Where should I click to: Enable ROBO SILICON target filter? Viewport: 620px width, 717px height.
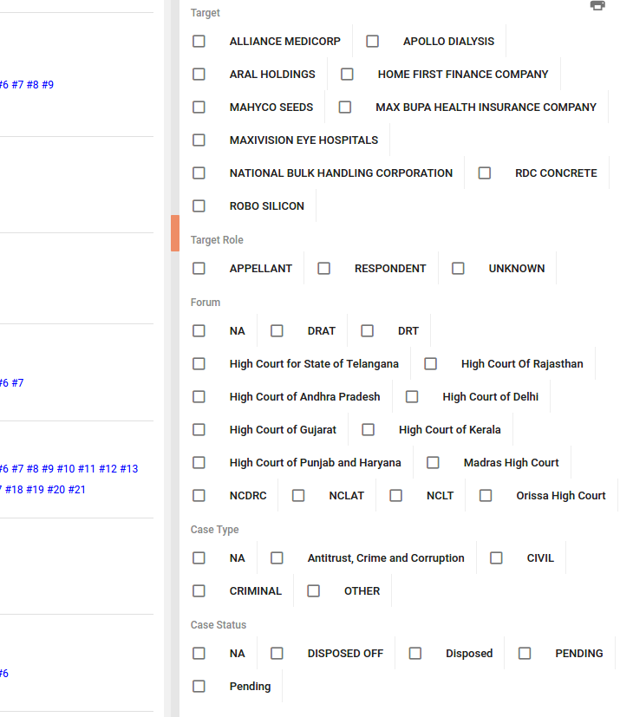click(x=199, y=205)
